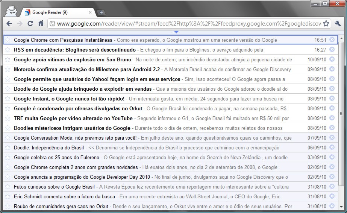Open original of 'Google apoia vítimas' article

(332, 59)
